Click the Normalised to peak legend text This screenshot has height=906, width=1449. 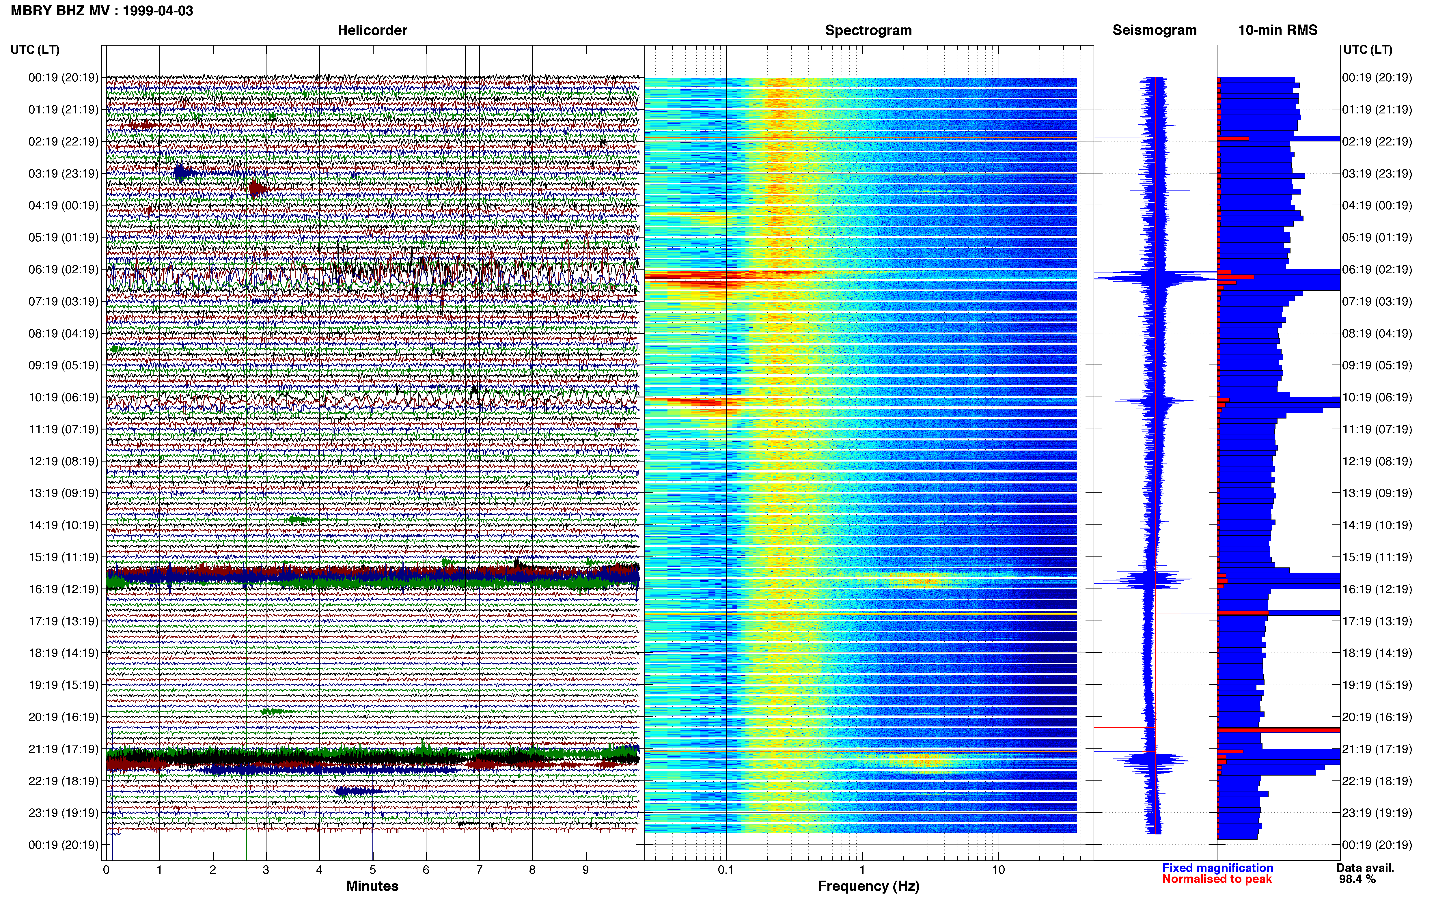coord(1217,879)
